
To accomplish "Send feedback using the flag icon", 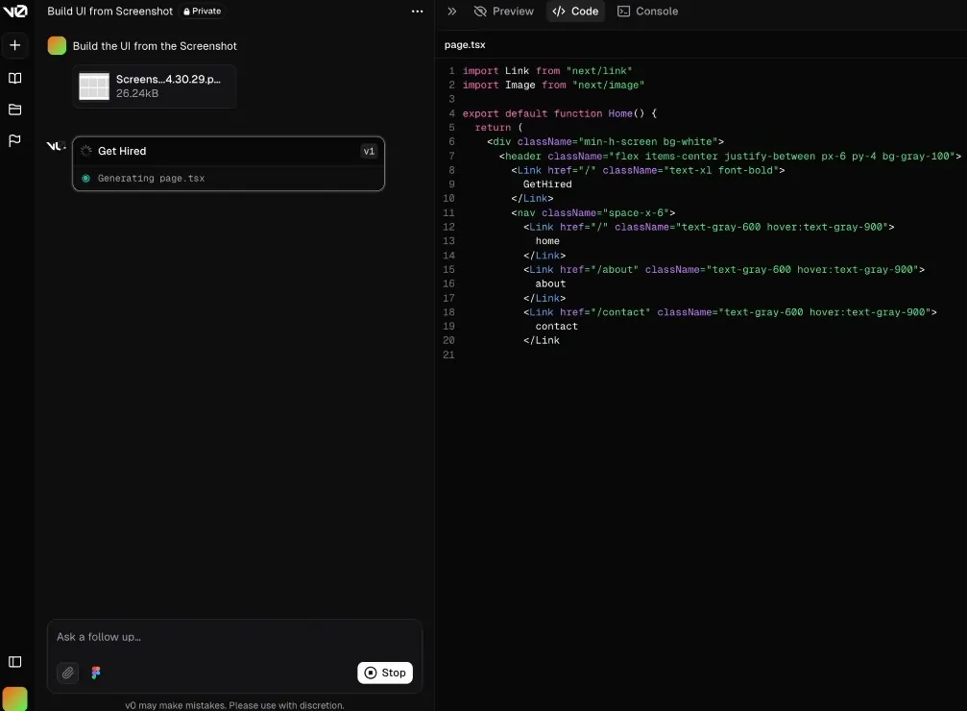I will pyautogui.click(x=14, y=140).
